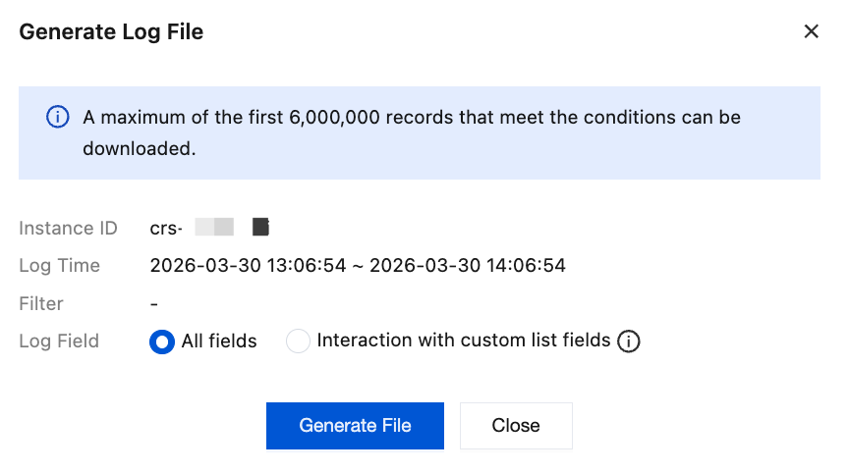Viewport: 849px width, 473px height.
Task: Click the Instance ID label
Action: point(68,228)
